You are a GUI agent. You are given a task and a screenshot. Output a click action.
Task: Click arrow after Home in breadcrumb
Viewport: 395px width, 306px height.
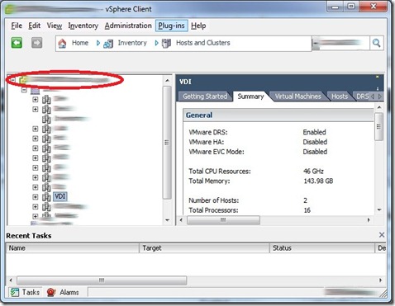pos(98,43)
